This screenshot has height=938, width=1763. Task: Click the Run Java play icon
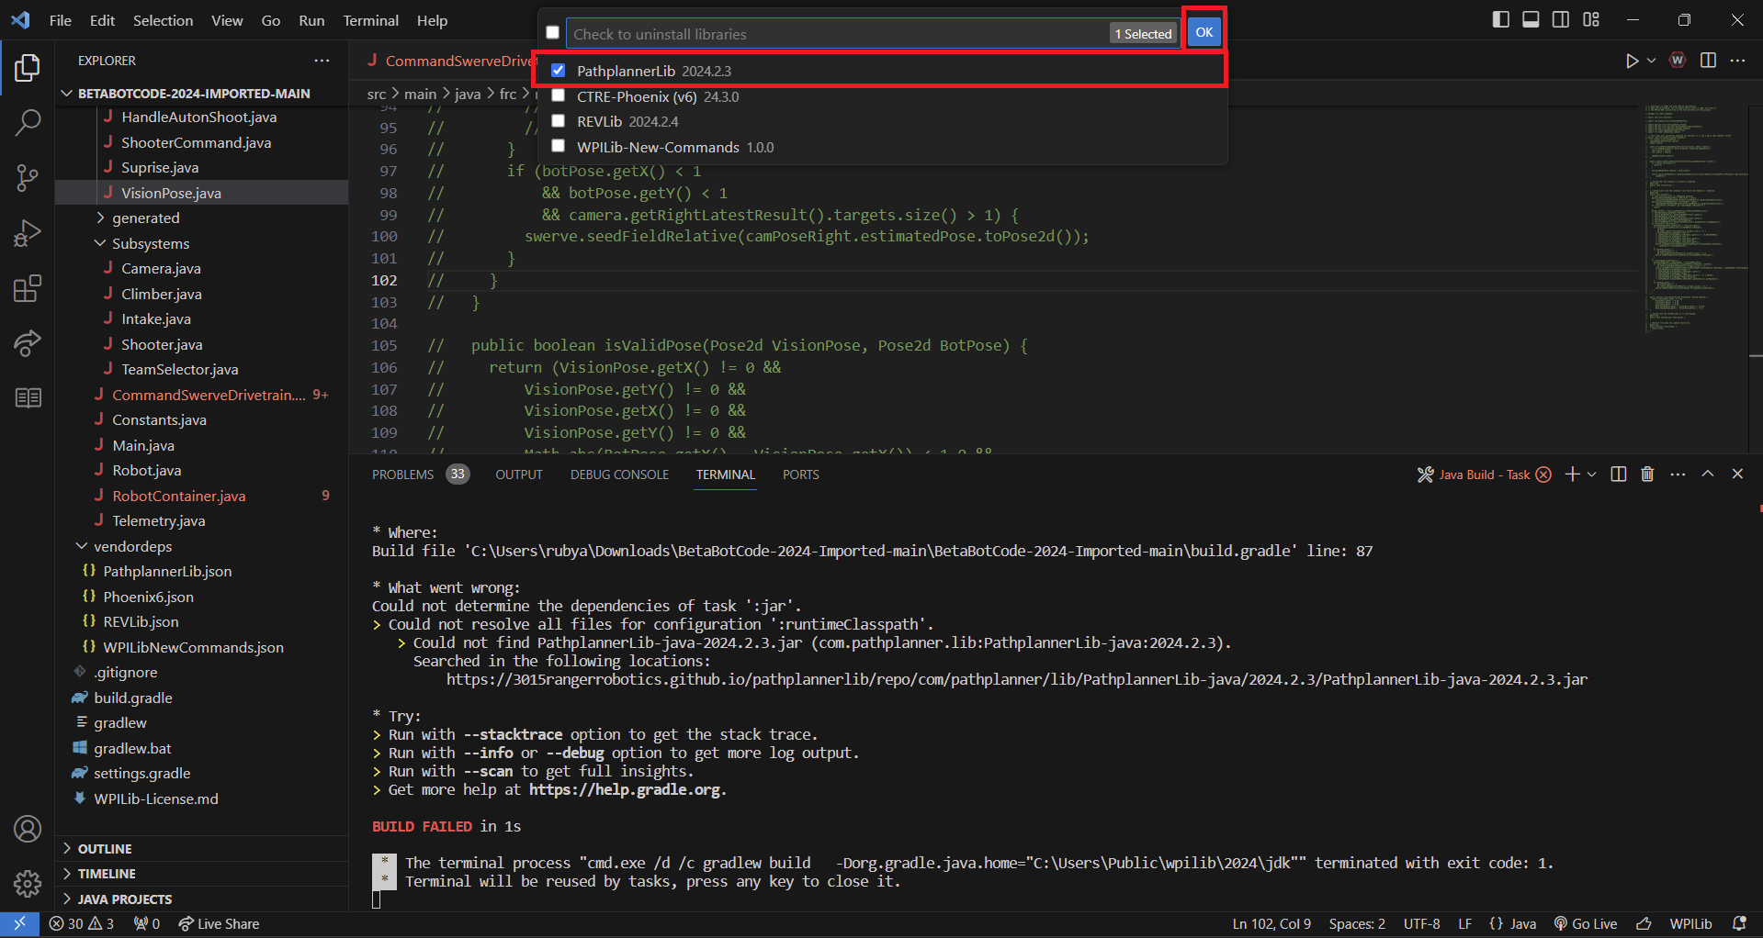point(1632,61)
